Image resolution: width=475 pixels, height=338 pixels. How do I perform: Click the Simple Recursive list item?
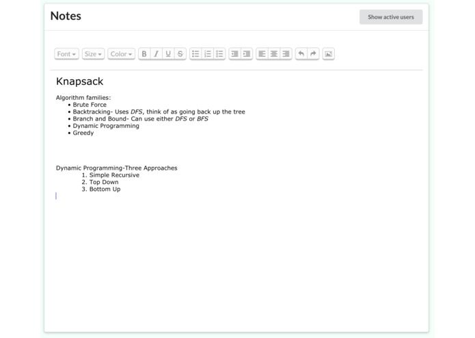(114, 175)
